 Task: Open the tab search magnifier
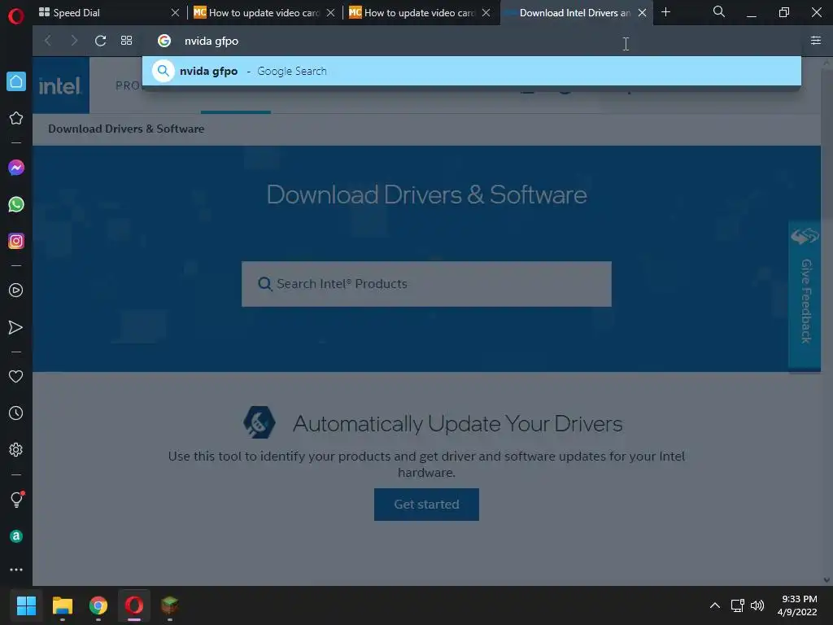tap(719, 11)
